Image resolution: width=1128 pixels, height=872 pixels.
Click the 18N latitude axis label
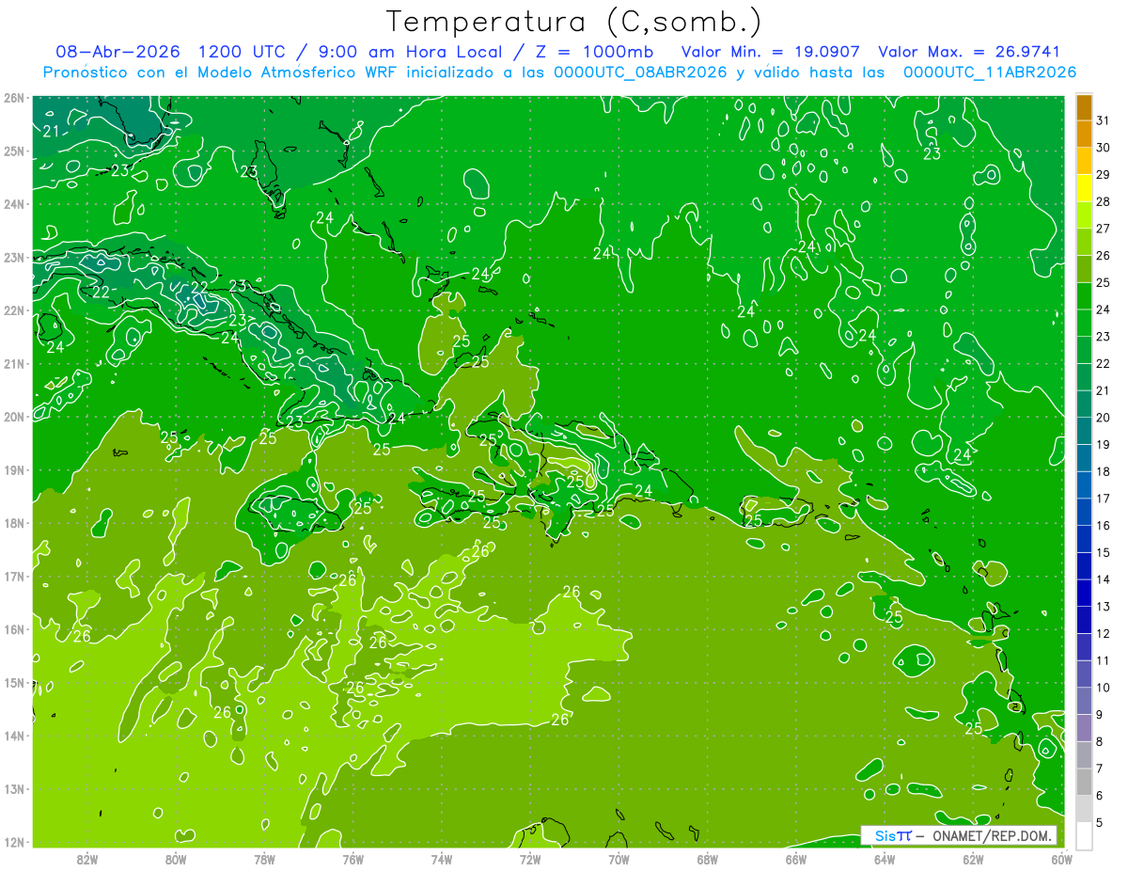click(14, 523)
